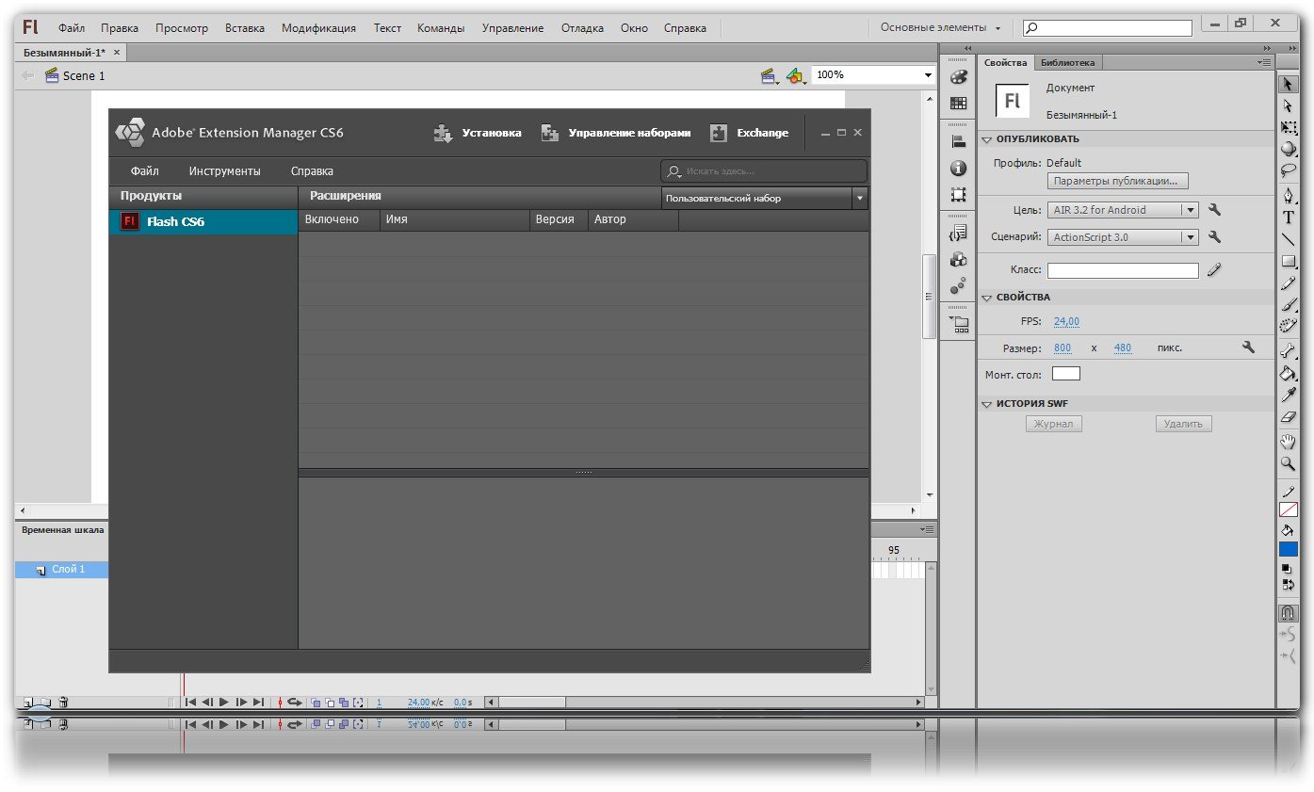The width and height of the screenshot is (1314, 792).
Task: Expand the Пользовательский набор dropdown
Action: (x=764, y=198)
